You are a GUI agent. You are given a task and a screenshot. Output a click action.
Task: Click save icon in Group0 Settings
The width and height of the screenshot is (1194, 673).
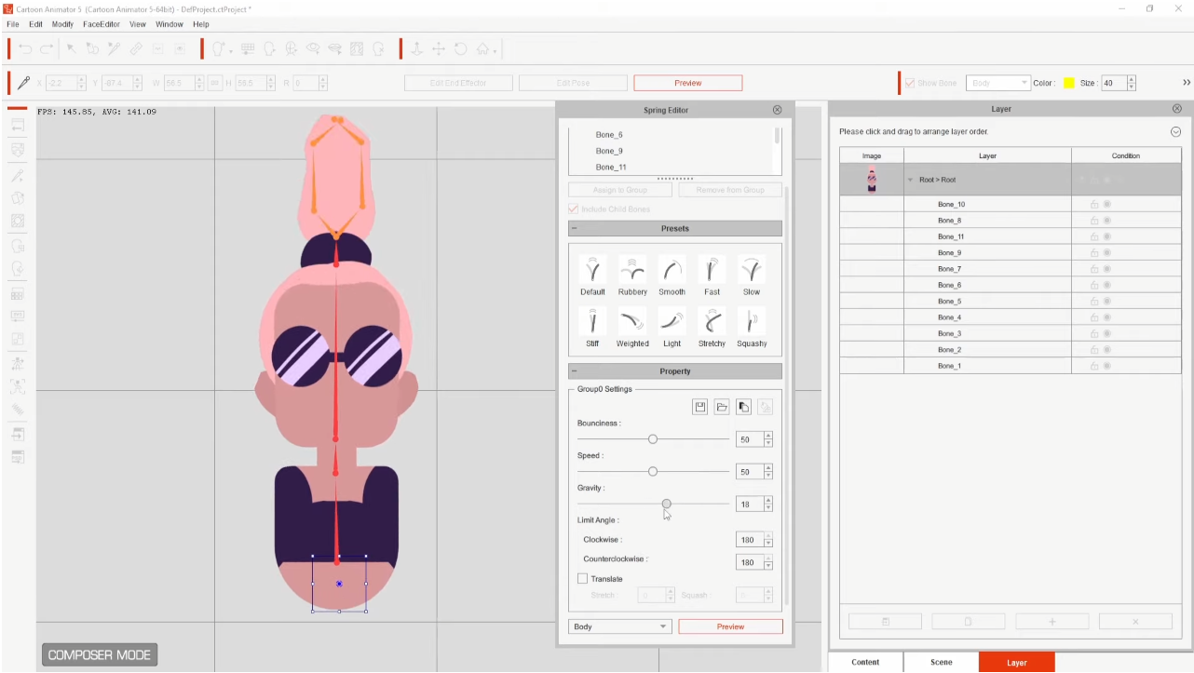click(700, 407)
